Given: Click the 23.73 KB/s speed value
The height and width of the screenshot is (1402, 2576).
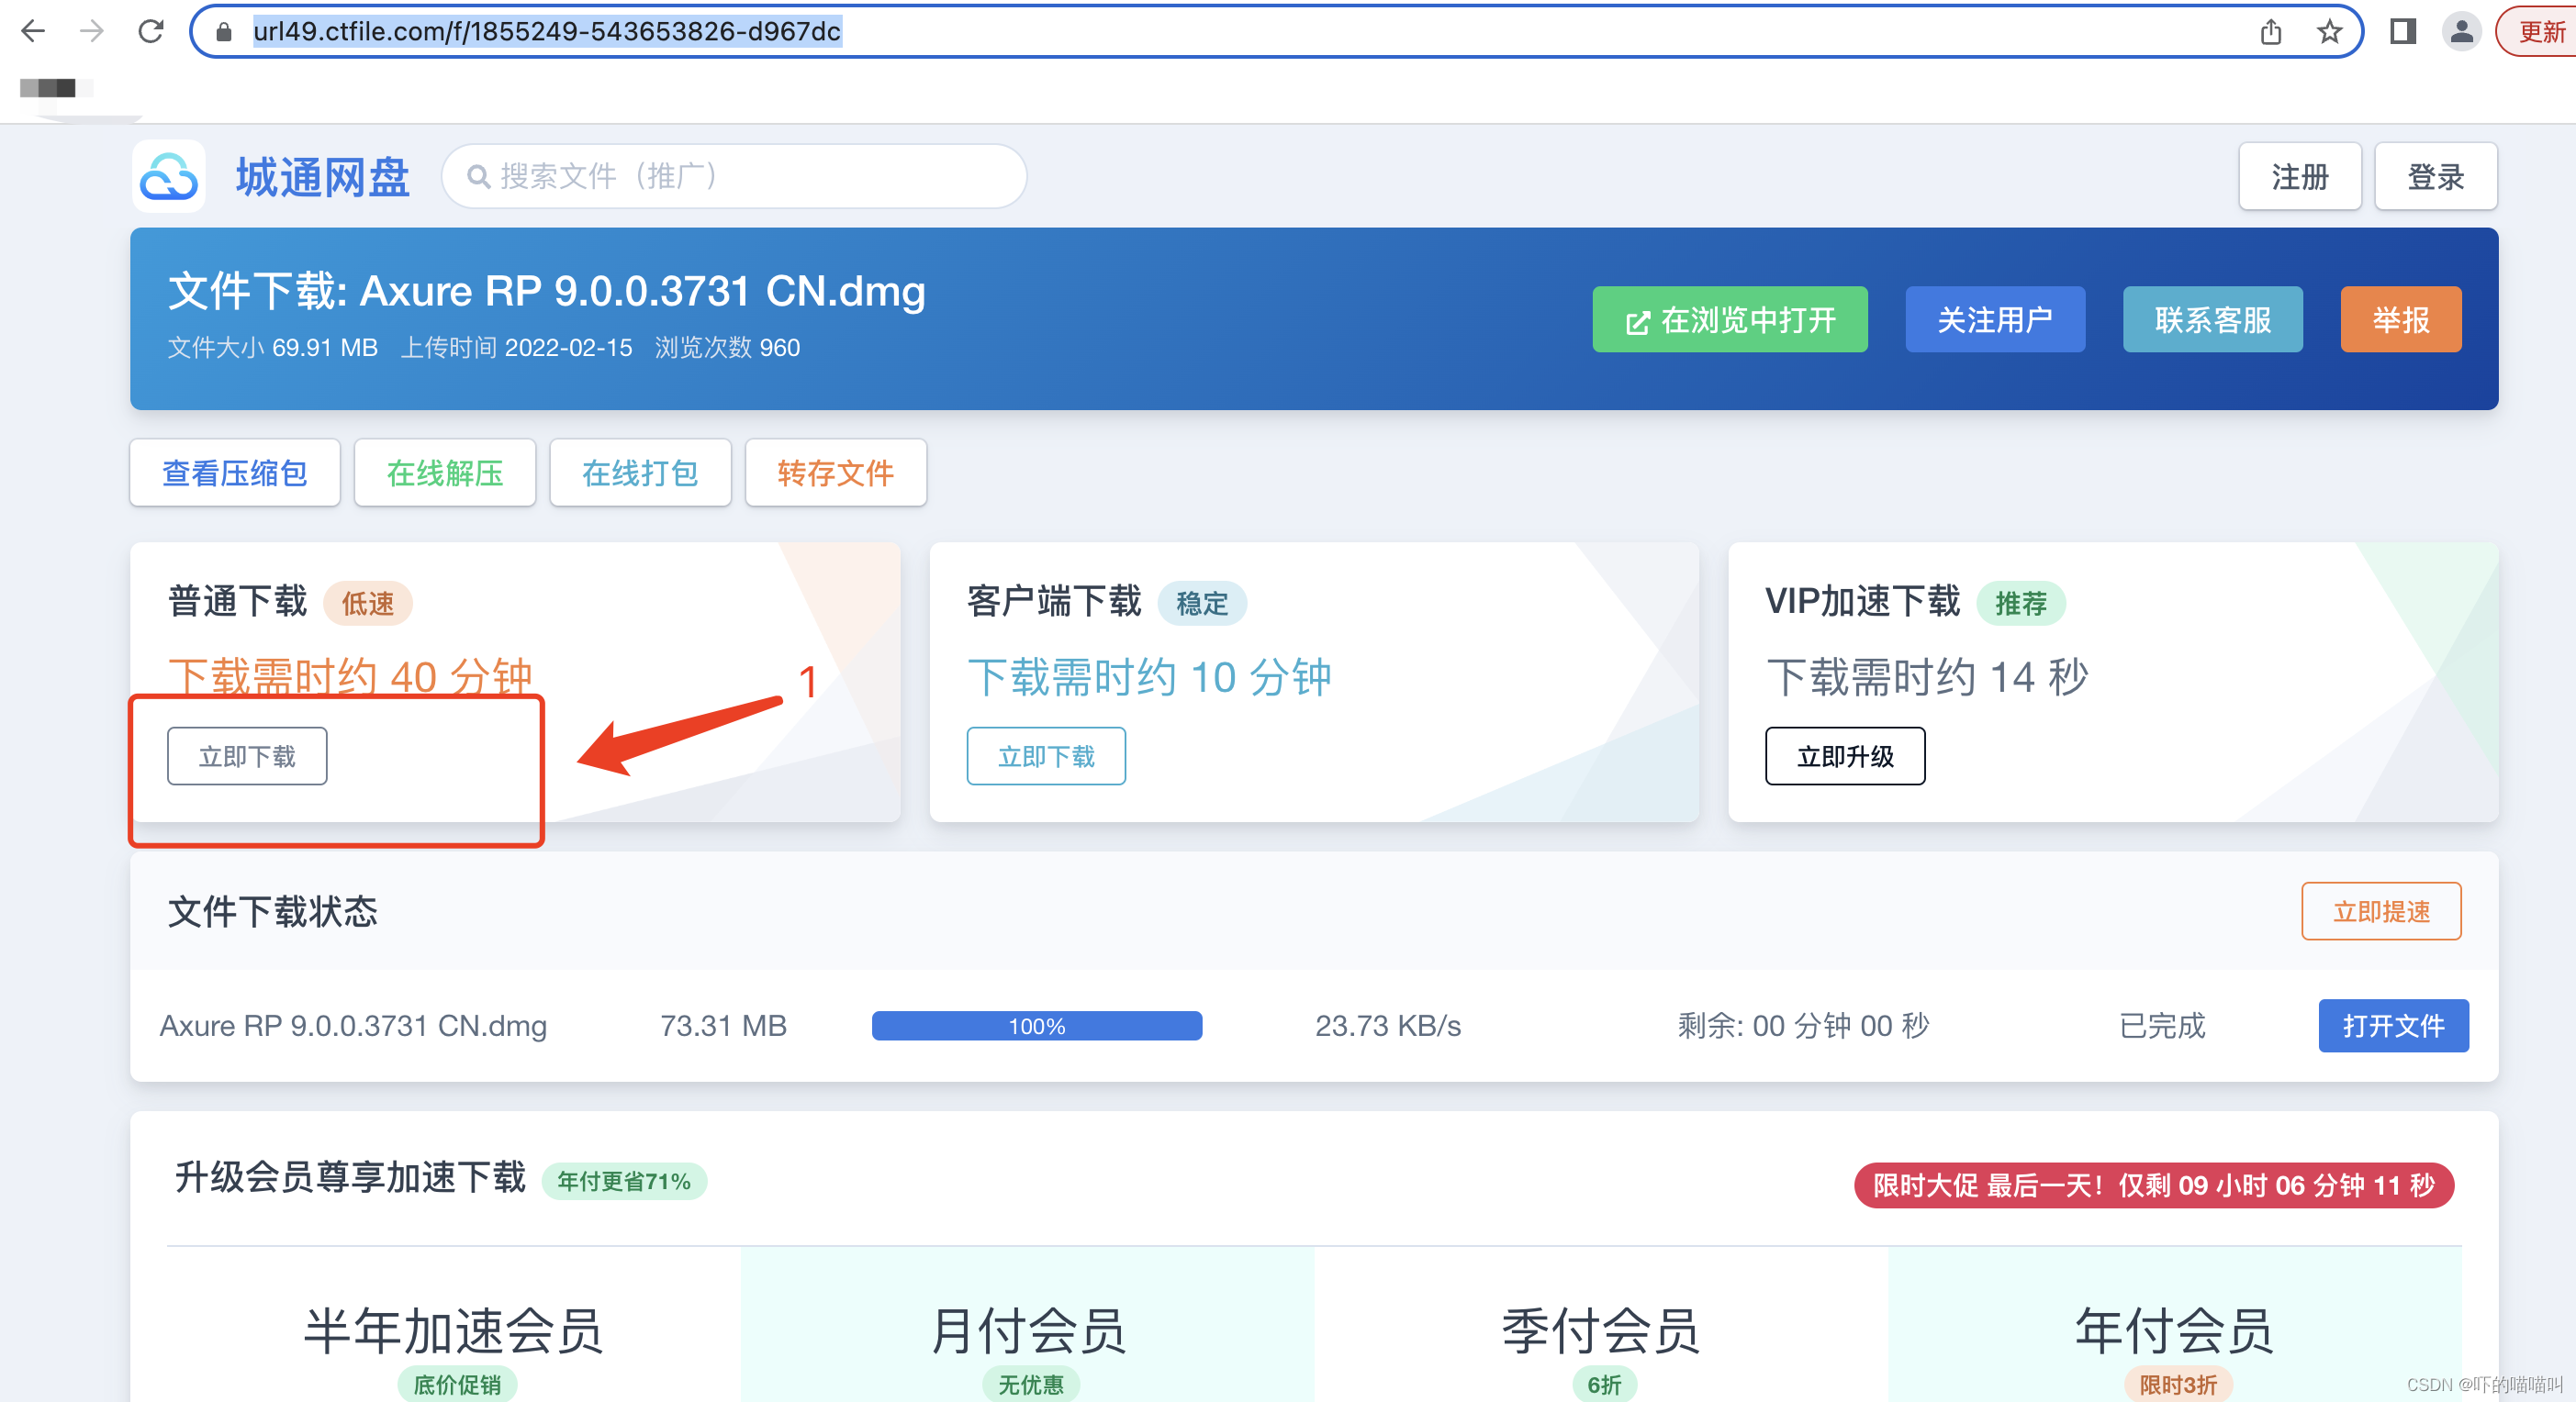Looking at the screenshot, I should [x=1387, y=1025].
